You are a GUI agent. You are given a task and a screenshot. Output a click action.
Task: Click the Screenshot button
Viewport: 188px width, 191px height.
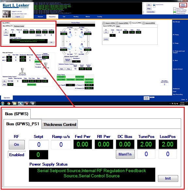(151, 12)
